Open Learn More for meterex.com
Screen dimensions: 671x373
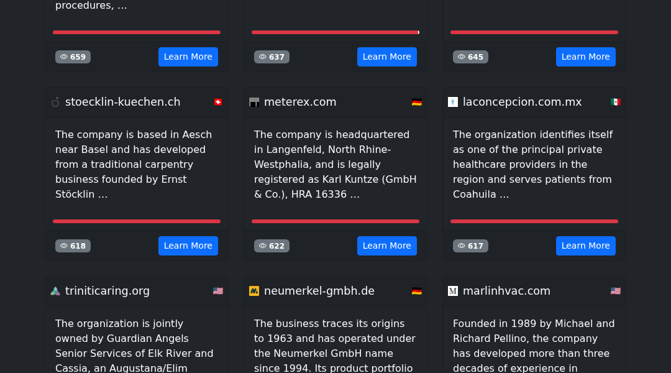point(387,246)
